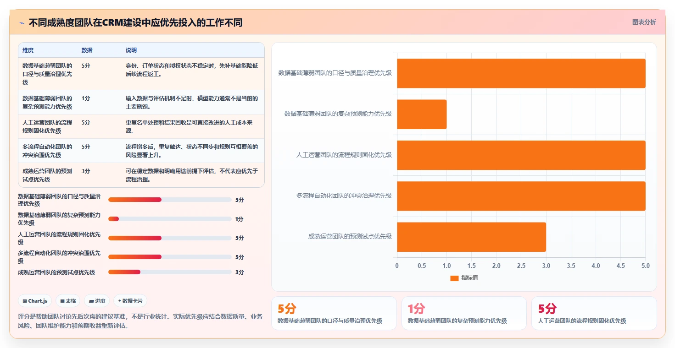Click description starting 可在稳定数据和明确用途
This screenshot has width=675, height=348.
192,175
